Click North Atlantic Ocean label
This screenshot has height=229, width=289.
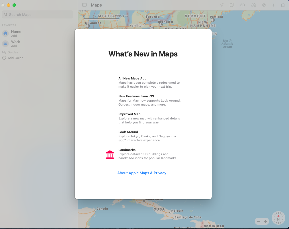tap(227, 44)
